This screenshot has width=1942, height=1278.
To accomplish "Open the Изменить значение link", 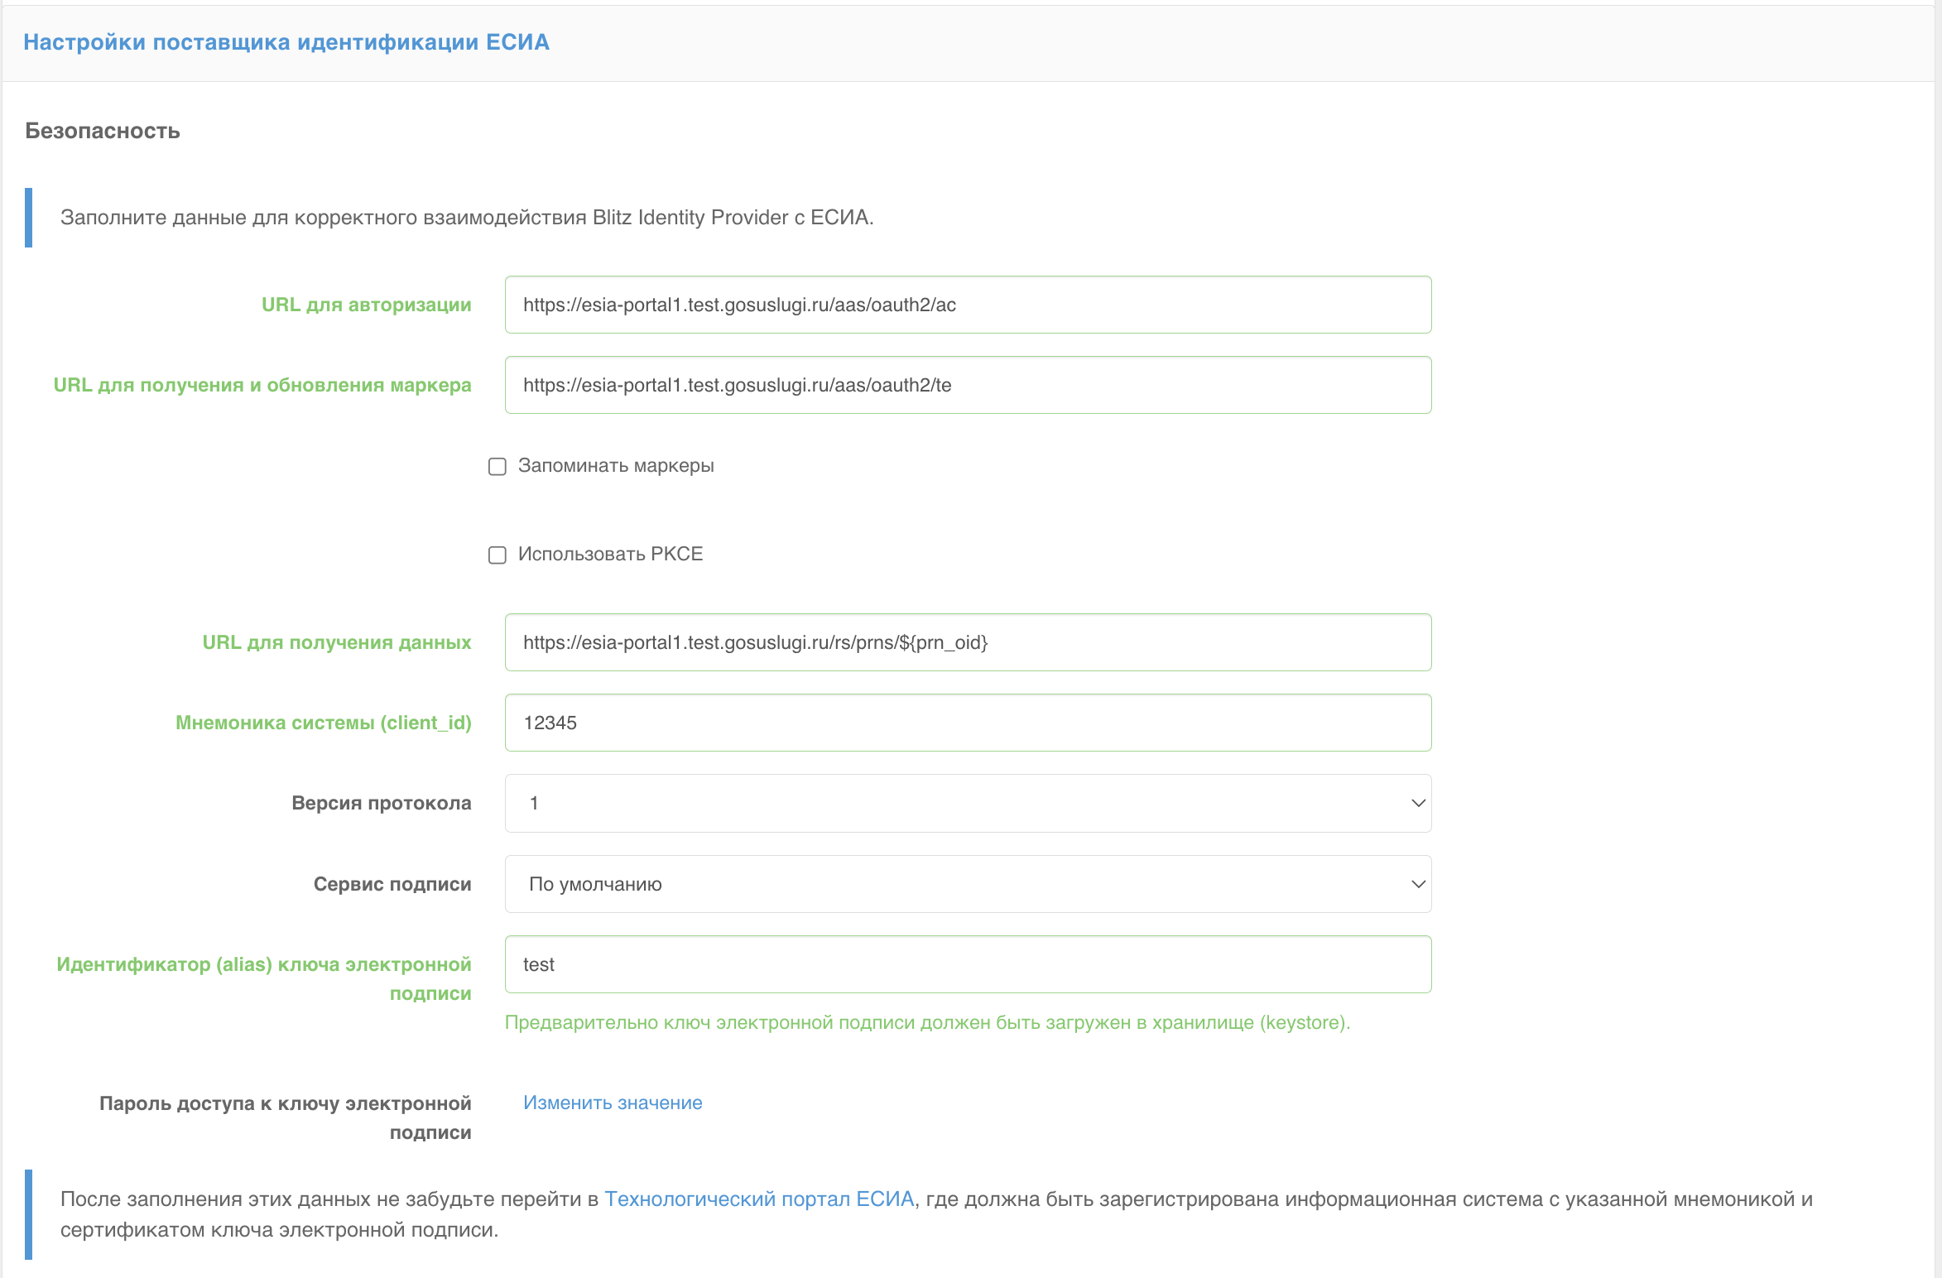I will click(x=612, y=1103).
